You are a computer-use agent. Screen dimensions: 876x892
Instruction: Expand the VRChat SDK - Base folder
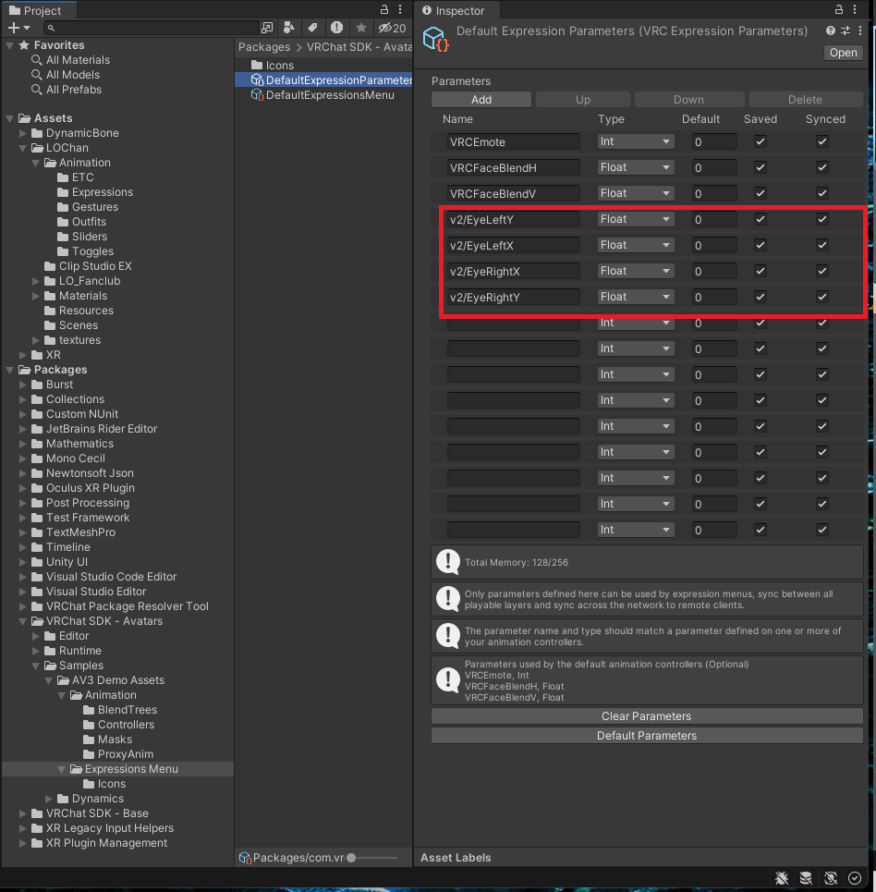tap(23, 813)
